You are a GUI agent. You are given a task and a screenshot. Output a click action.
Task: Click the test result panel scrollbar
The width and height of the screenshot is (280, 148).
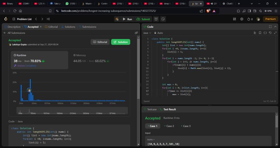pyautogui.click(x=276, y=121)
